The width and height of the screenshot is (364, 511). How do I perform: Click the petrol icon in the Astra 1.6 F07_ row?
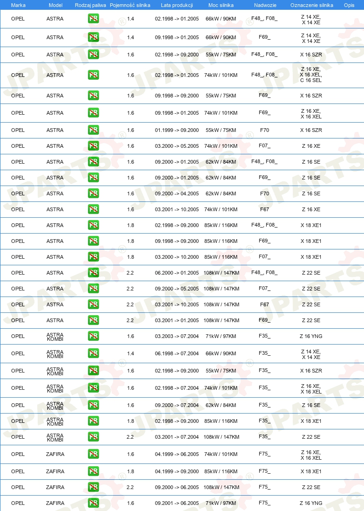pos(94,146)
